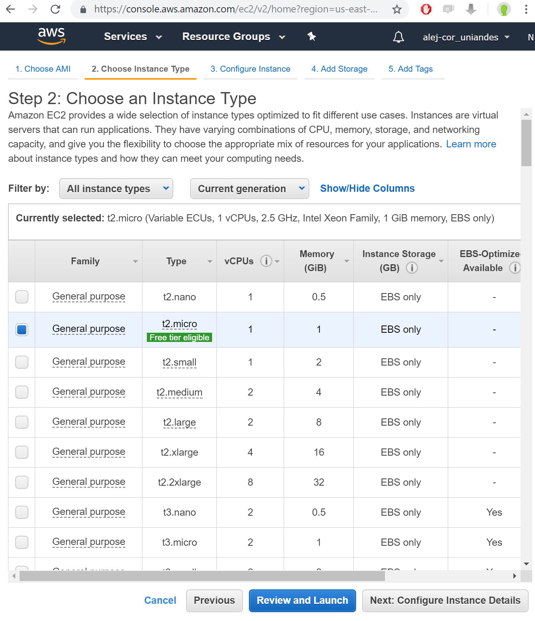Open the red adblock extension icon

pyautogui.click(x=426, y=9)
